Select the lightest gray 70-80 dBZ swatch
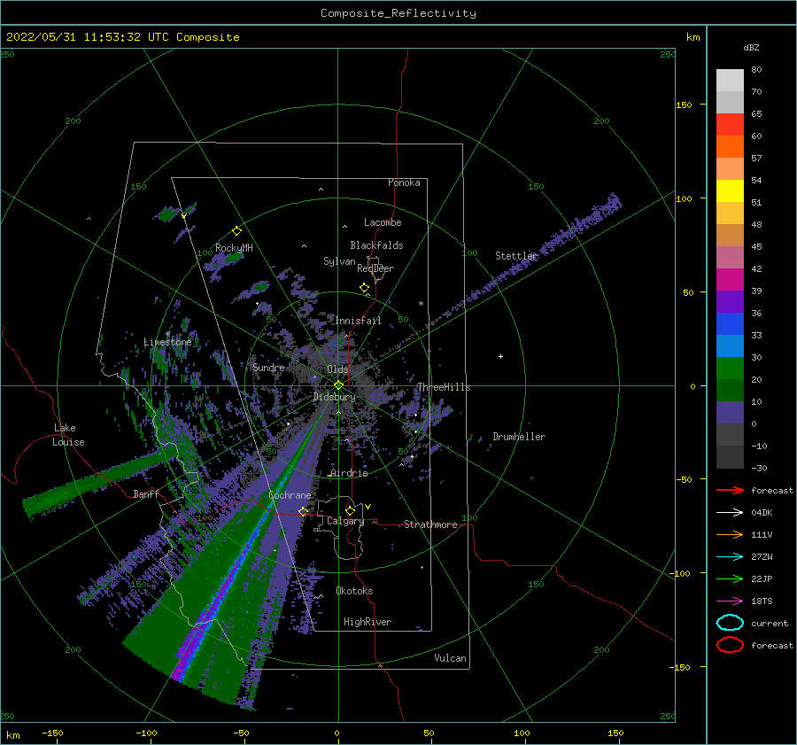The height and width of the screenshot is (745, 797). [730, 80]
